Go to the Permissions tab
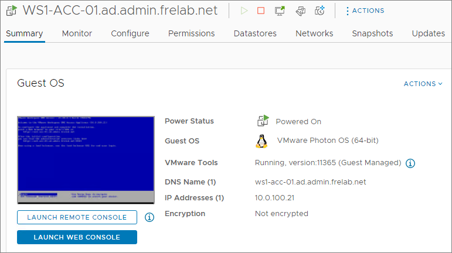 click(191, 33)
